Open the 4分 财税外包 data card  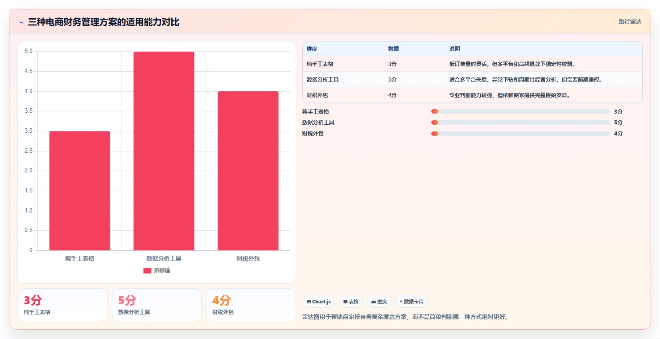(x=251, y=305)
